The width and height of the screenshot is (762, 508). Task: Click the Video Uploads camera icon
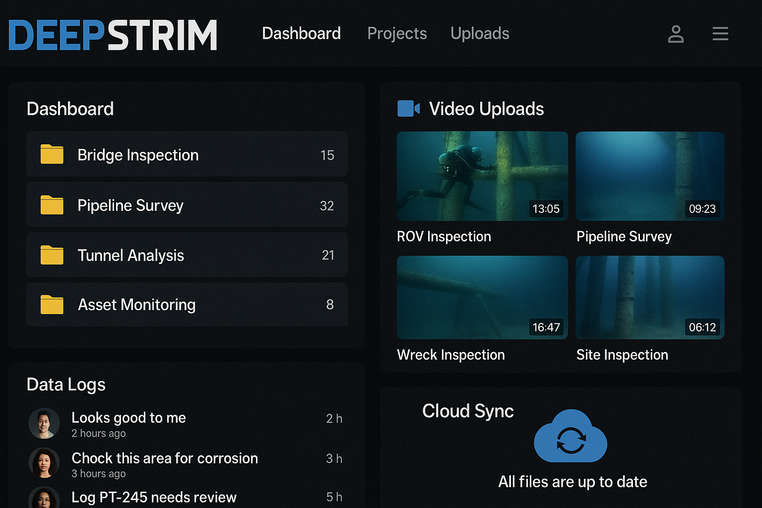point(408,109)
